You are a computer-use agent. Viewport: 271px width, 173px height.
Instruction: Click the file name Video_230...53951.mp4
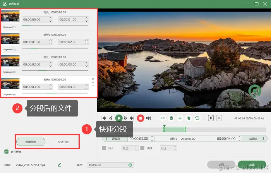(x=31, y=165)
